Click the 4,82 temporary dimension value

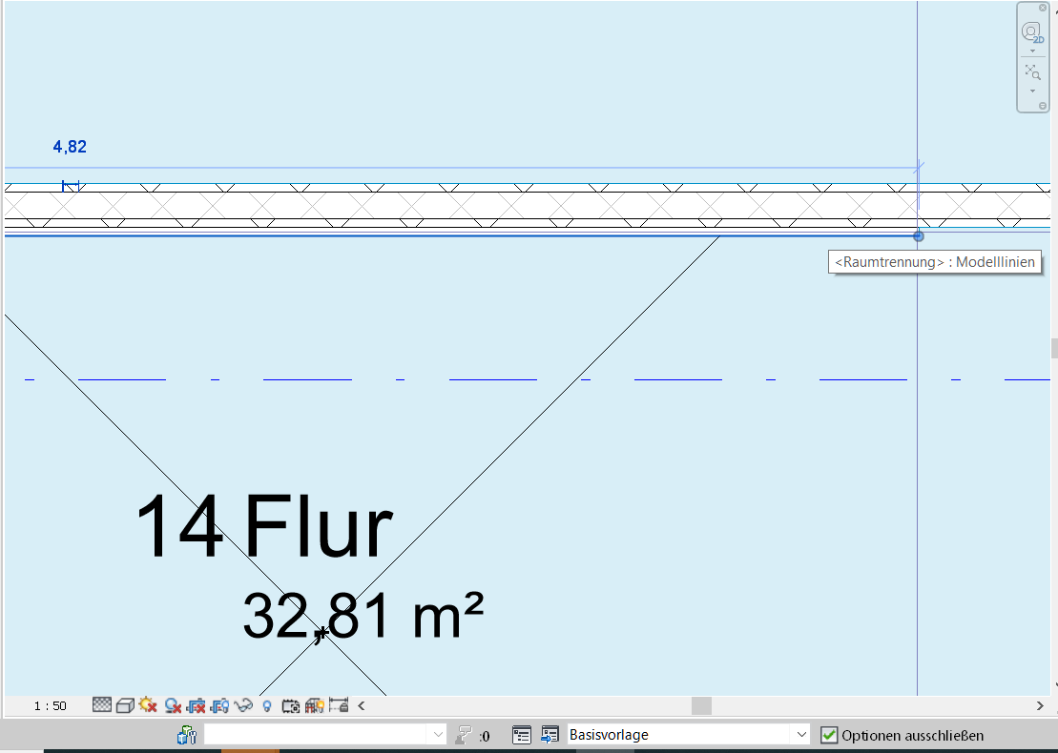click(x=70, y=147)
